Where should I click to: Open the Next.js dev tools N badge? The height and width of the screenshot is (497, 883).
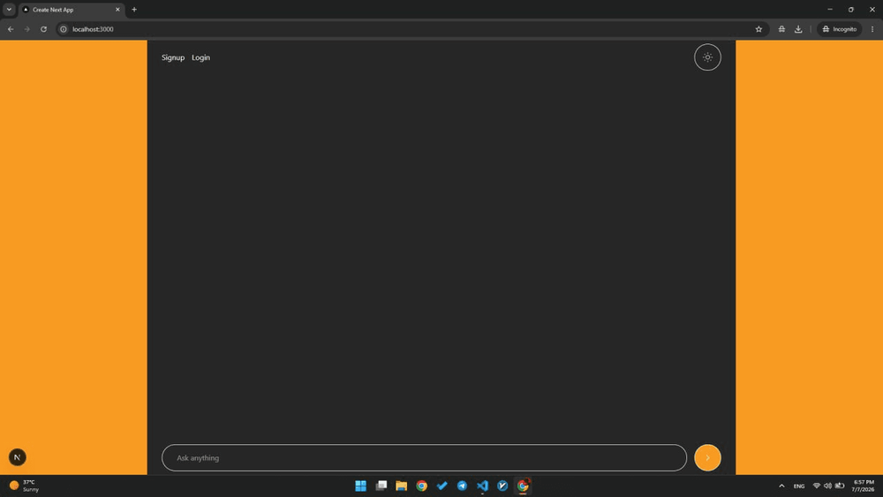click(x=18, y=457)
